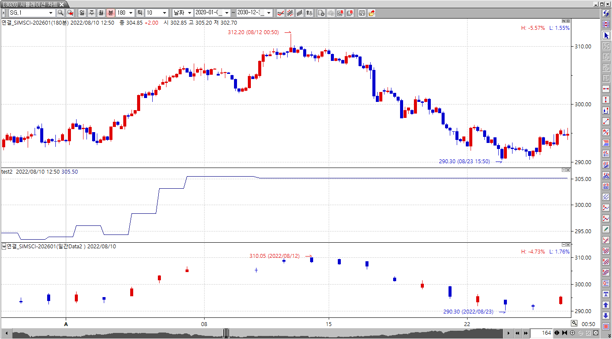
Task: Expand the 날짜 date type dropdown
Action: (x=189, y=13)
